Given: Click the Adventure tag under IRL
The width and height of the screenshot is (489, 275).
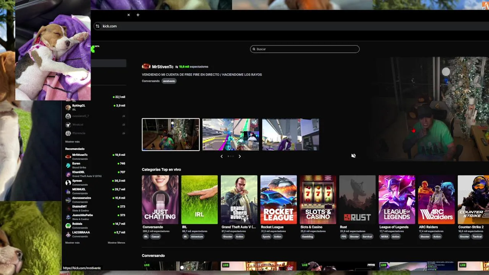Looking at the screenshot, I should pyautogui.click(x=197, y=236).
